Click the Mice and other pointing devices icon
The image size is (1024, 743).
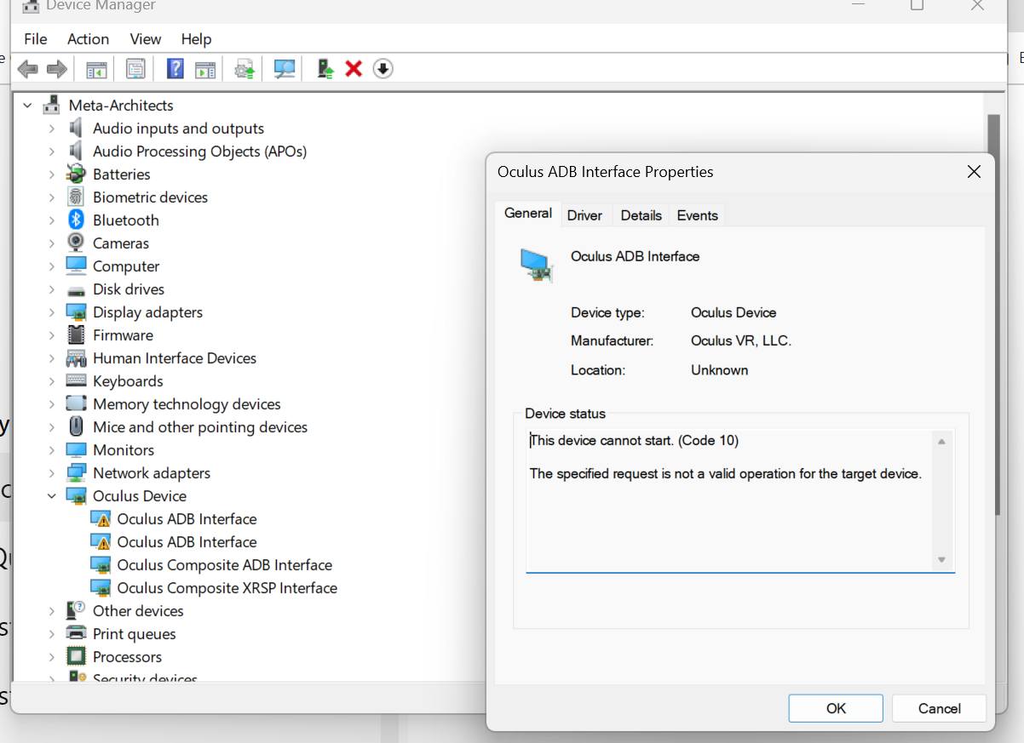(x=77, y=426)
